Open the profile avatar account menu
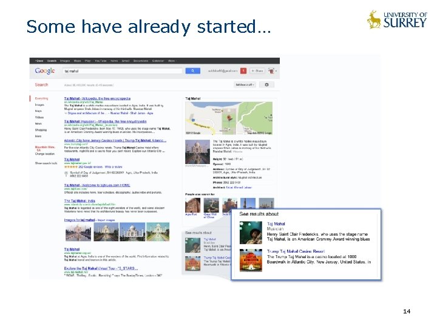 point(271,71)
